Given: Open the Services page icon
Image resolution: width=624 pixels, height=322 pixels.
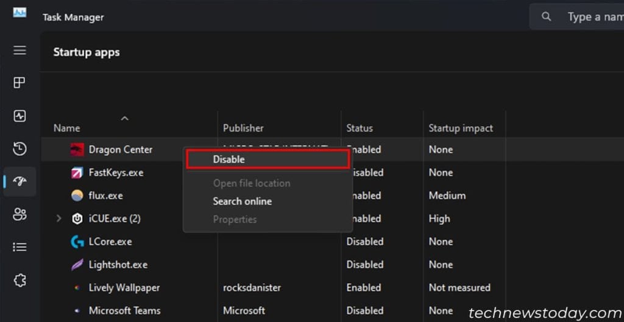Looking at the screenshot, I should click(x=20, y=281).
